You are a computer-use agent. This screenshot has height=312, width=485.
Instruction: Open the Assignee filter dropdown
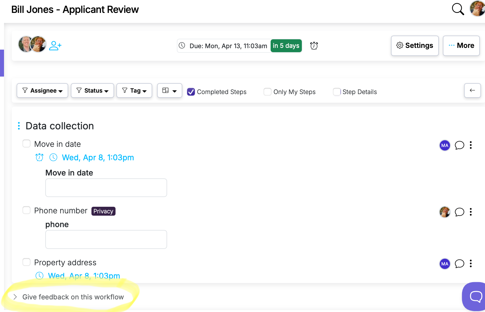point(42,90)
